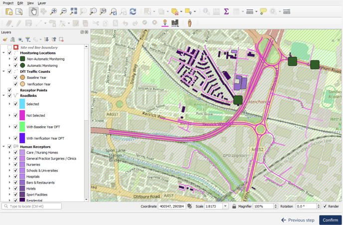Open the Layer menu
The width and height of the screenshot is (343, 225).
[42, 3]
